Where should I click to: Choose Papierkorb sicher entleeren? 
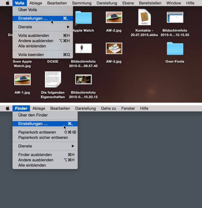coord(45,137)
